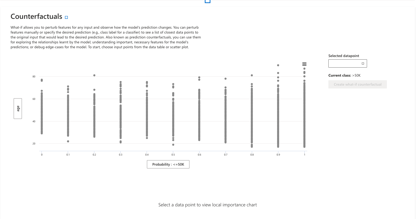Viewport: 416px width, 219px height.
Task: Open the chart hamburger context menu
Action: (304, 64)
